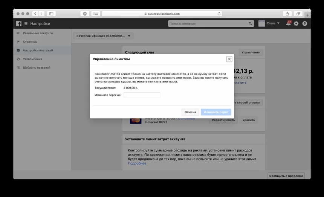This screenshot has width=324, height=197.
Task: Open the settings gear icon
Action: [296, 23]
